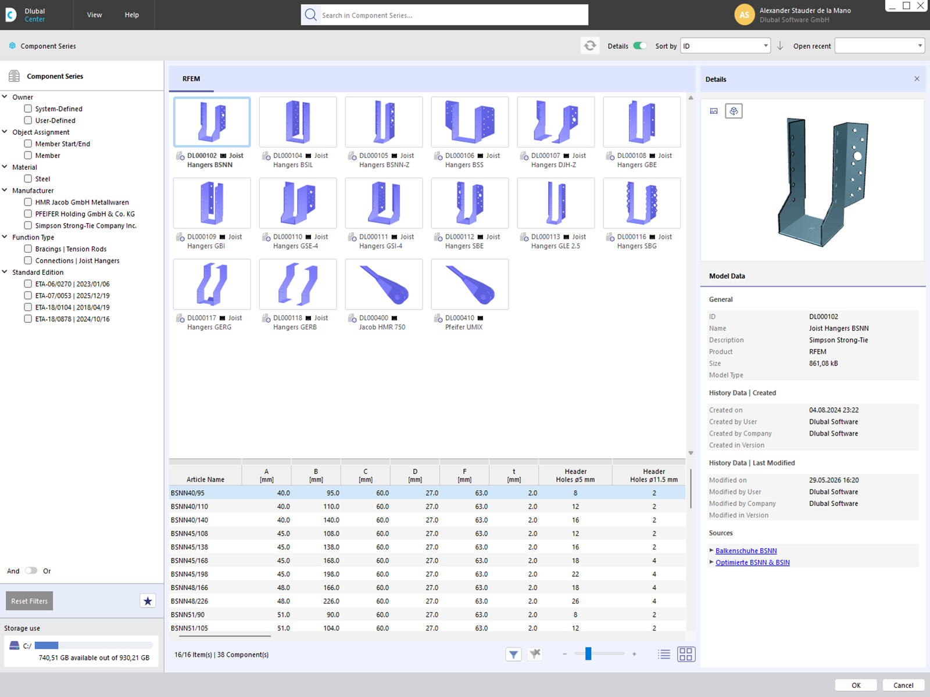The width and height of the screenshot is (930, 697).
Task: Click the Component Series list icon in sidebar
Action: pos(14,76)
